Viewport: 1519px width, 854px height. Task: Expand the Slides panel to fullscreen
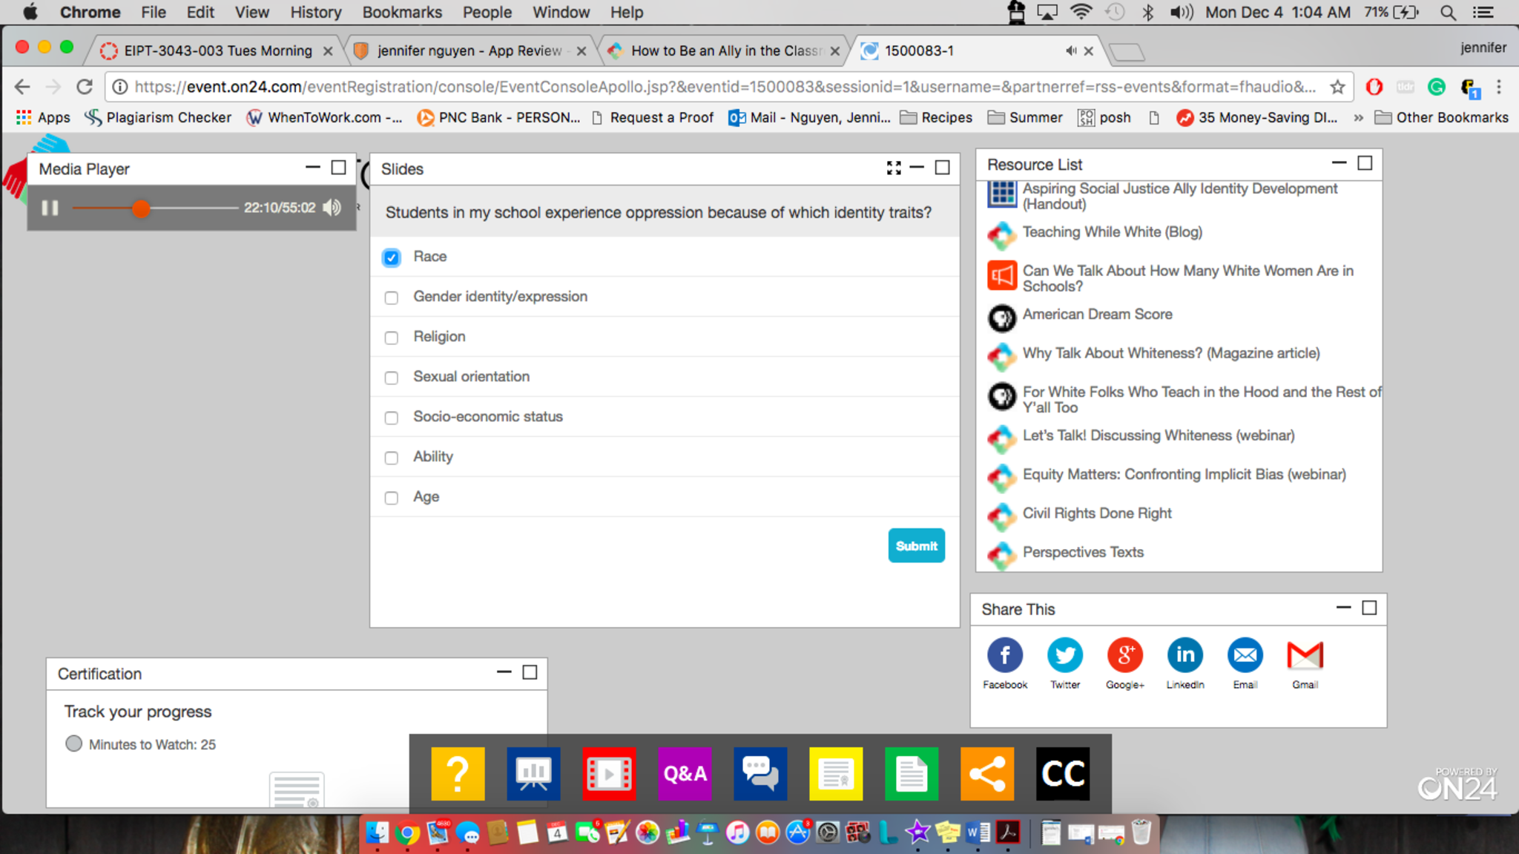point(894,168)
